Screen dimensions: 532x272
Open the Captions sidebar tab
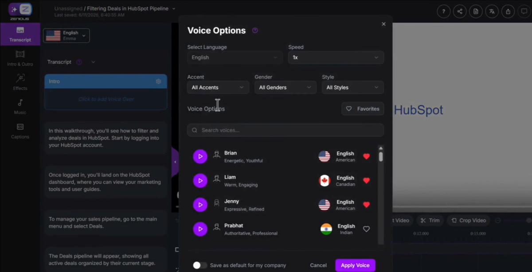pyautogui.click(x=20, y=131)
